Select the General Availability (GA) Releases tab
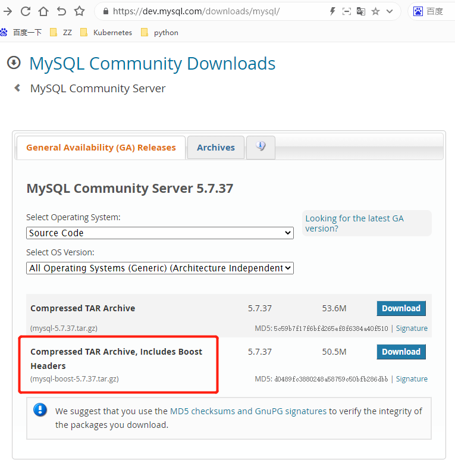The height and width of the screenshot is (463, 455). 101,148
